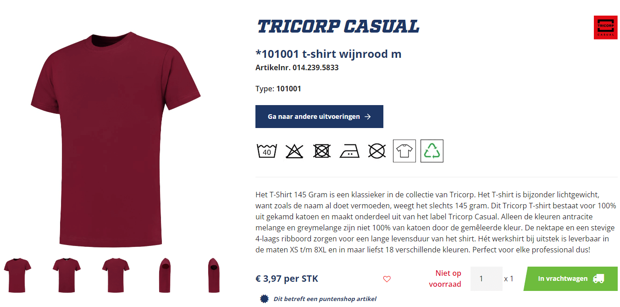Click the 'Dit betreft een puntenshop artikel' text
The image size is (620, 307).
[x=325, y=299]
